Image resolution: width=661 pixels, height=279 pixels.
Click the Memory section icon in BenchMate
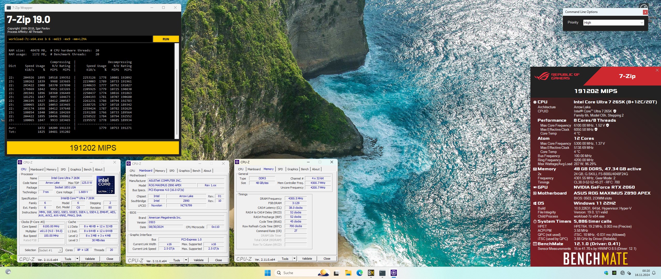click(535, 169)
